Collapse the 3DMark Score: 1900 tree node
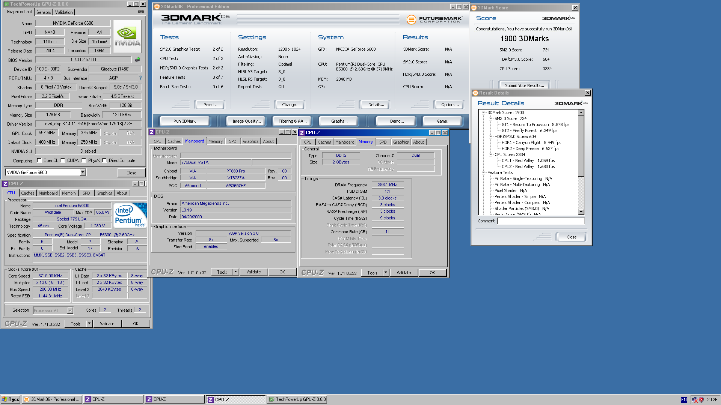721x405 pixels. coord(483,112)
